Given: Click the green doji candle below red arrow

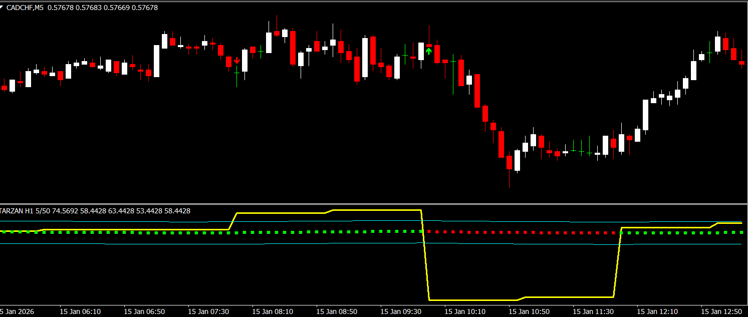Looking at the screenshot, I should coord(236,73).
